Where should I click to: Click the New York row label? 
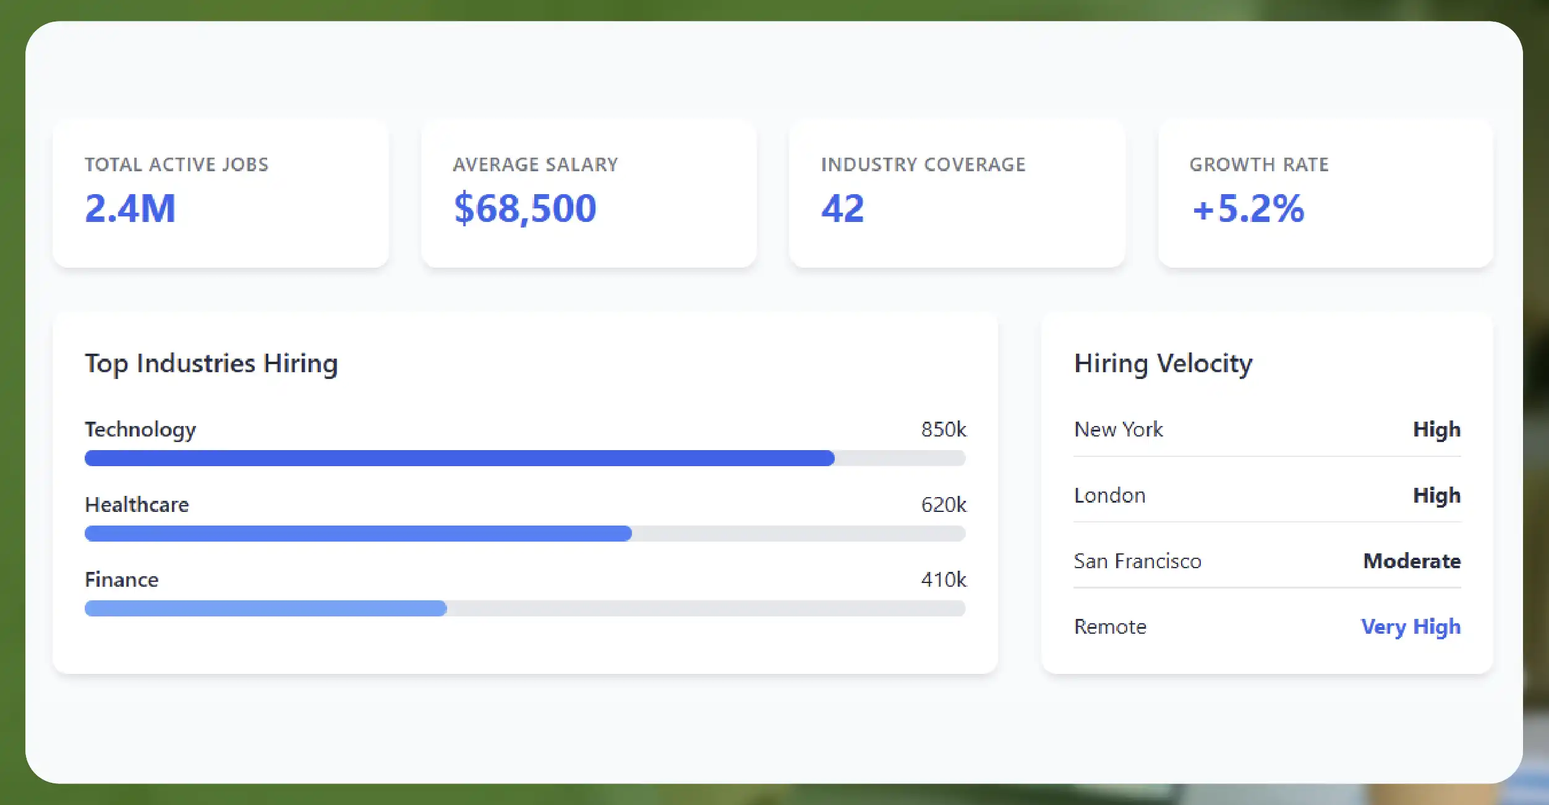pyautogui.click(x=1119, y=429)
